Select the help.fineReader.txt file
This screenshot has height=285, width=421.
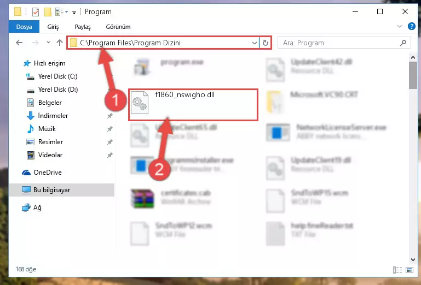pos(309,234)
